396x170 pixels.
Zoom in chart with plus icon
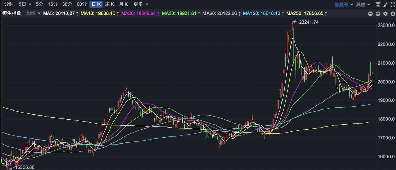(x=378, y=14)
